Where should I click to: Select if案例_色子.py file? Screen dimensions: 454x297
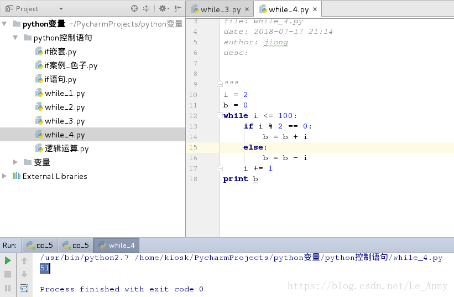click(71, 65)
